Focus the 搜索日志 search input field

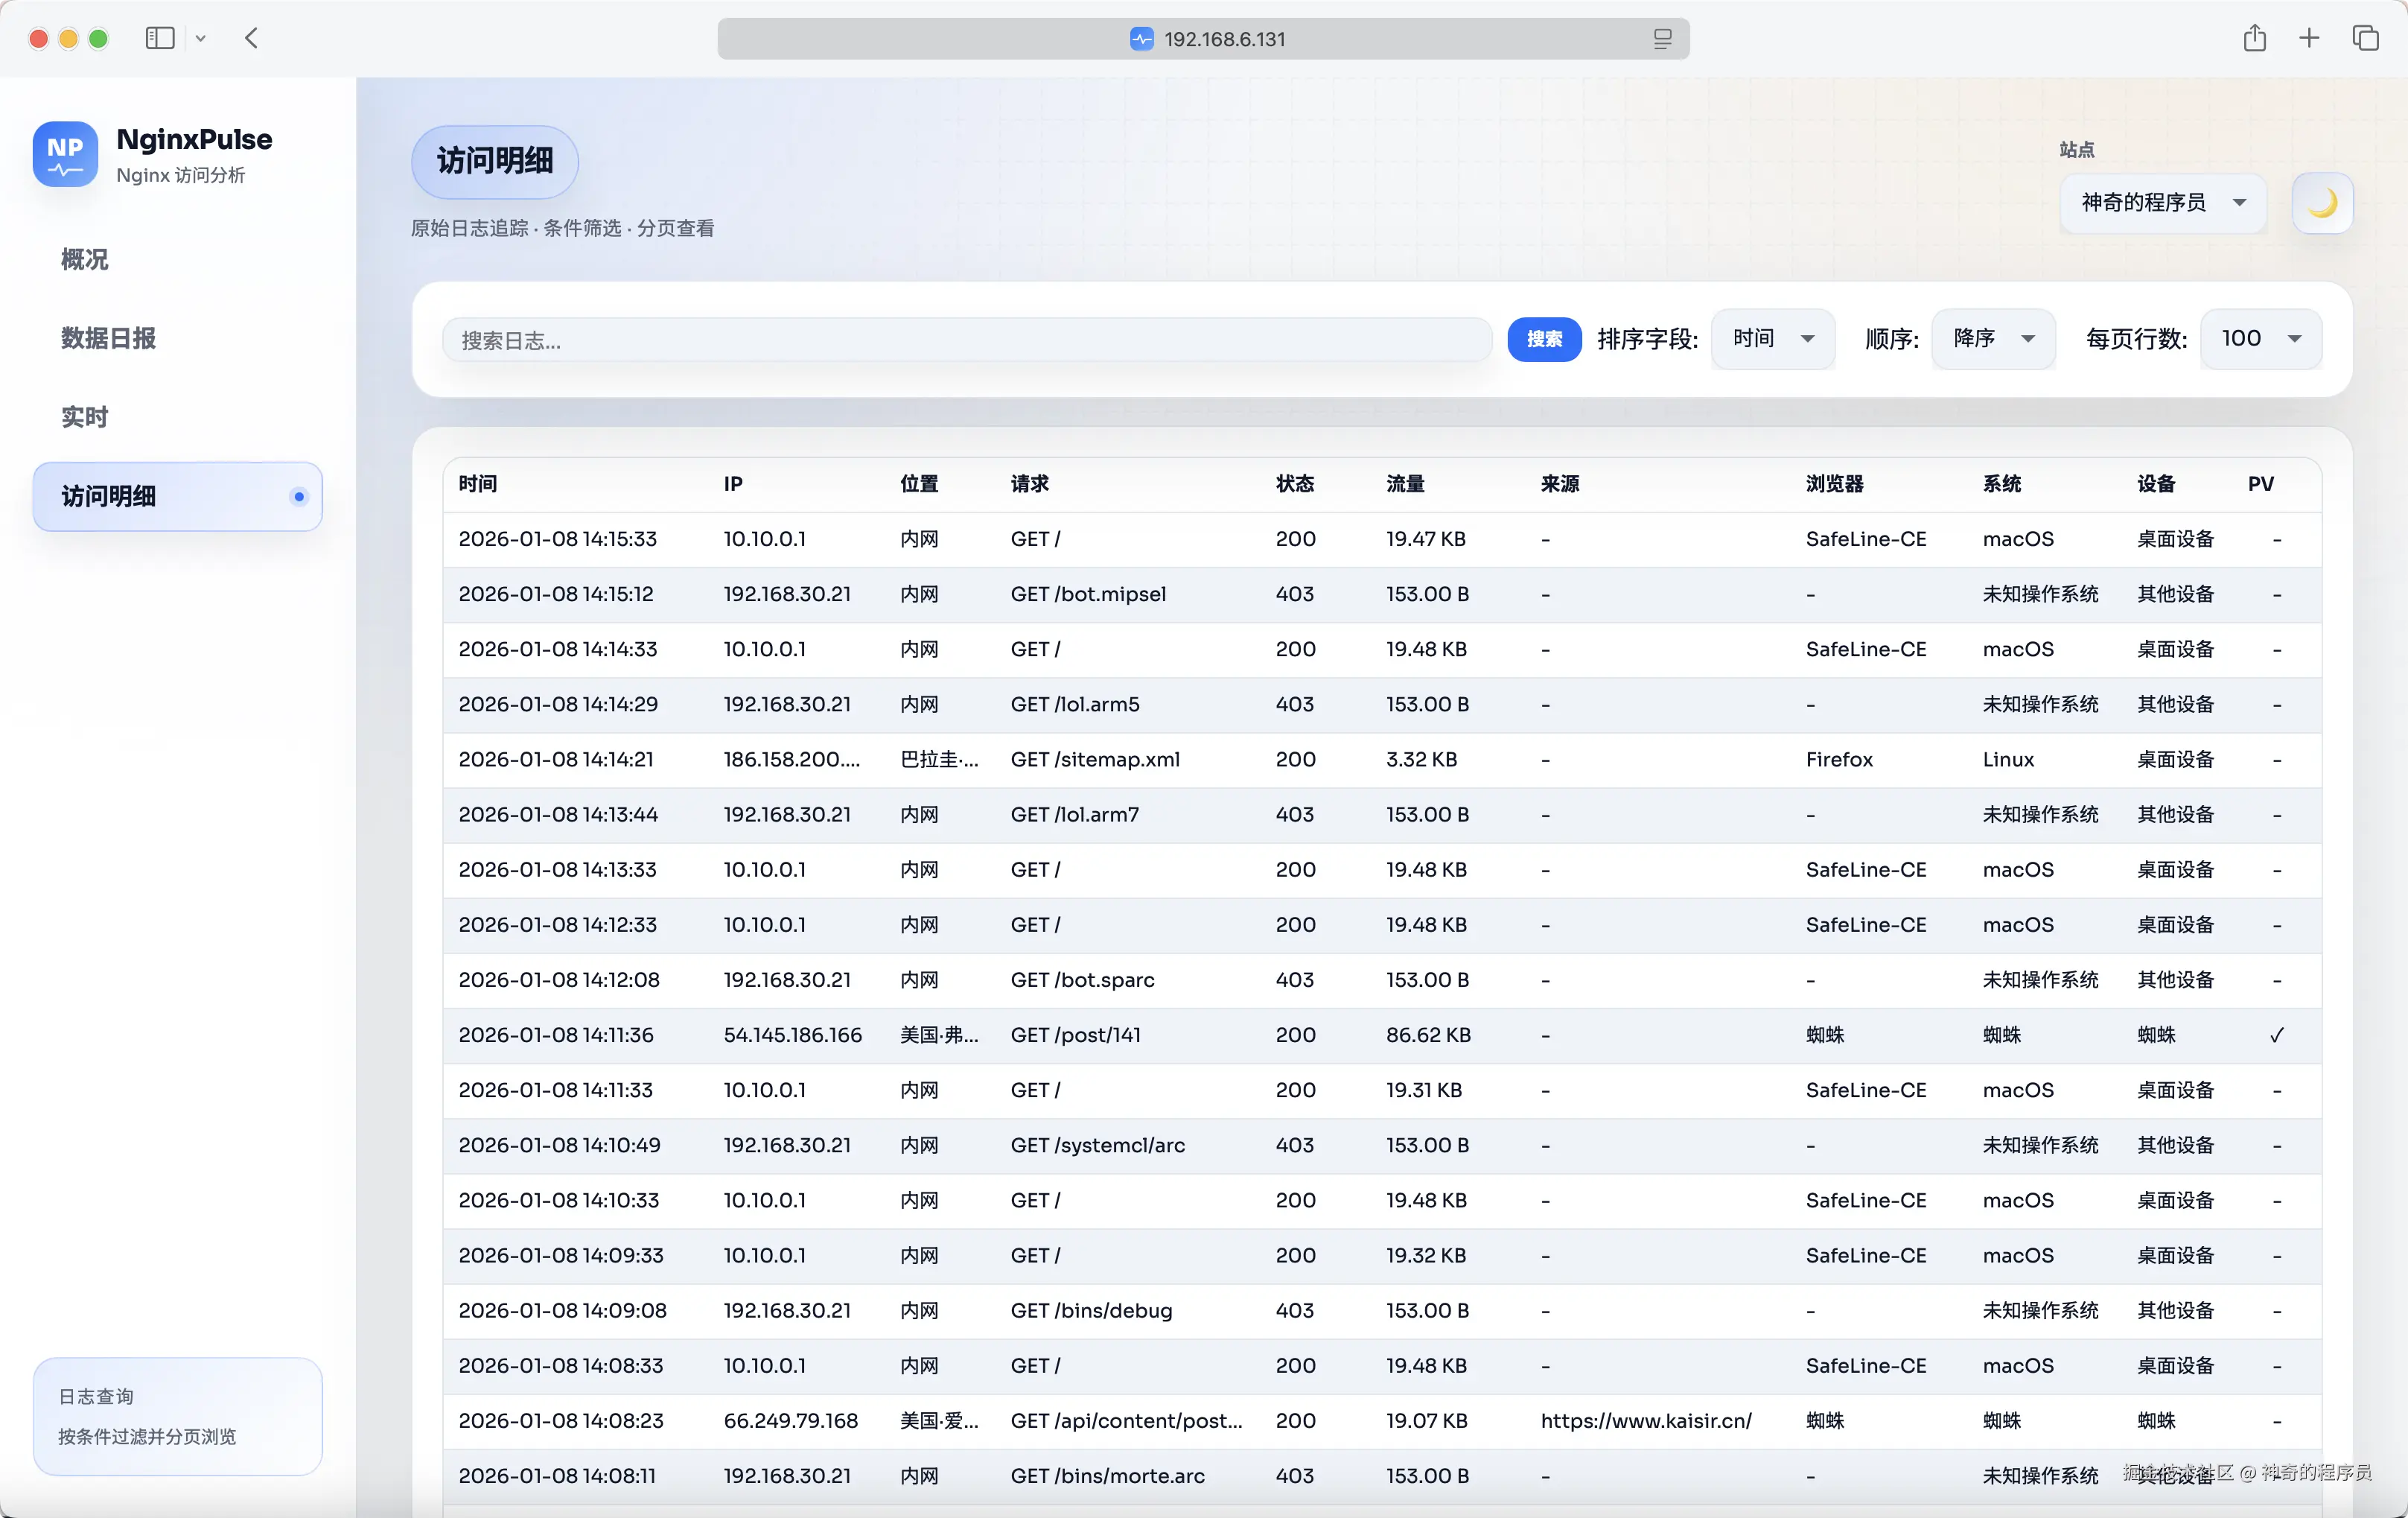click(966, 340)
